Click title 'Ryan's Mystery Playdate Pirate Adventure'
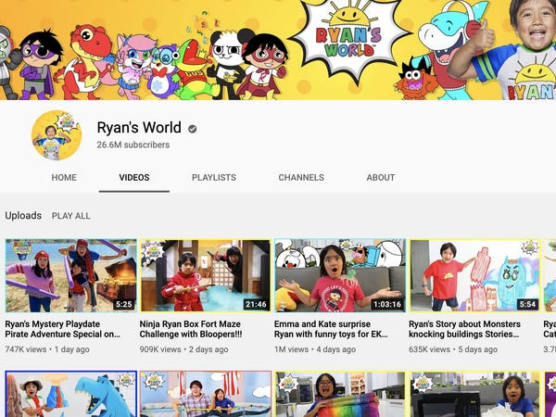 coord(62,329)
